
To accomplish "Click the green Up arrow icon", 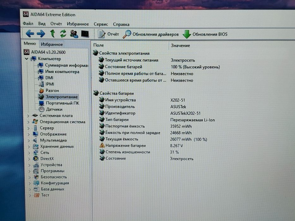I will tap(52, 33).
